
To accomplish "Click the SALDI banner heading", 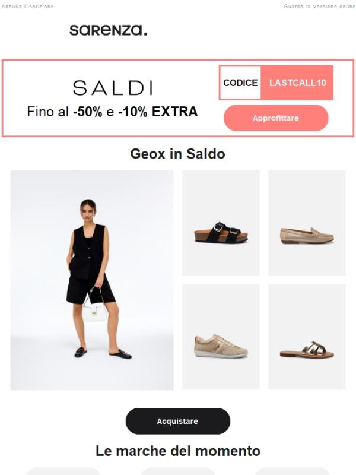I will [x=113, y=88].
